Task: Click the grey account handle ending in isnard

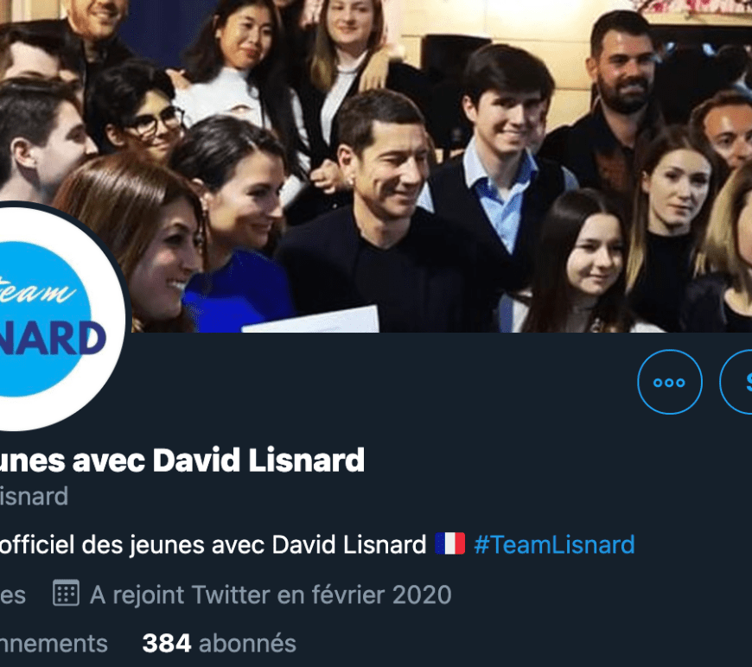Action: 34,496
